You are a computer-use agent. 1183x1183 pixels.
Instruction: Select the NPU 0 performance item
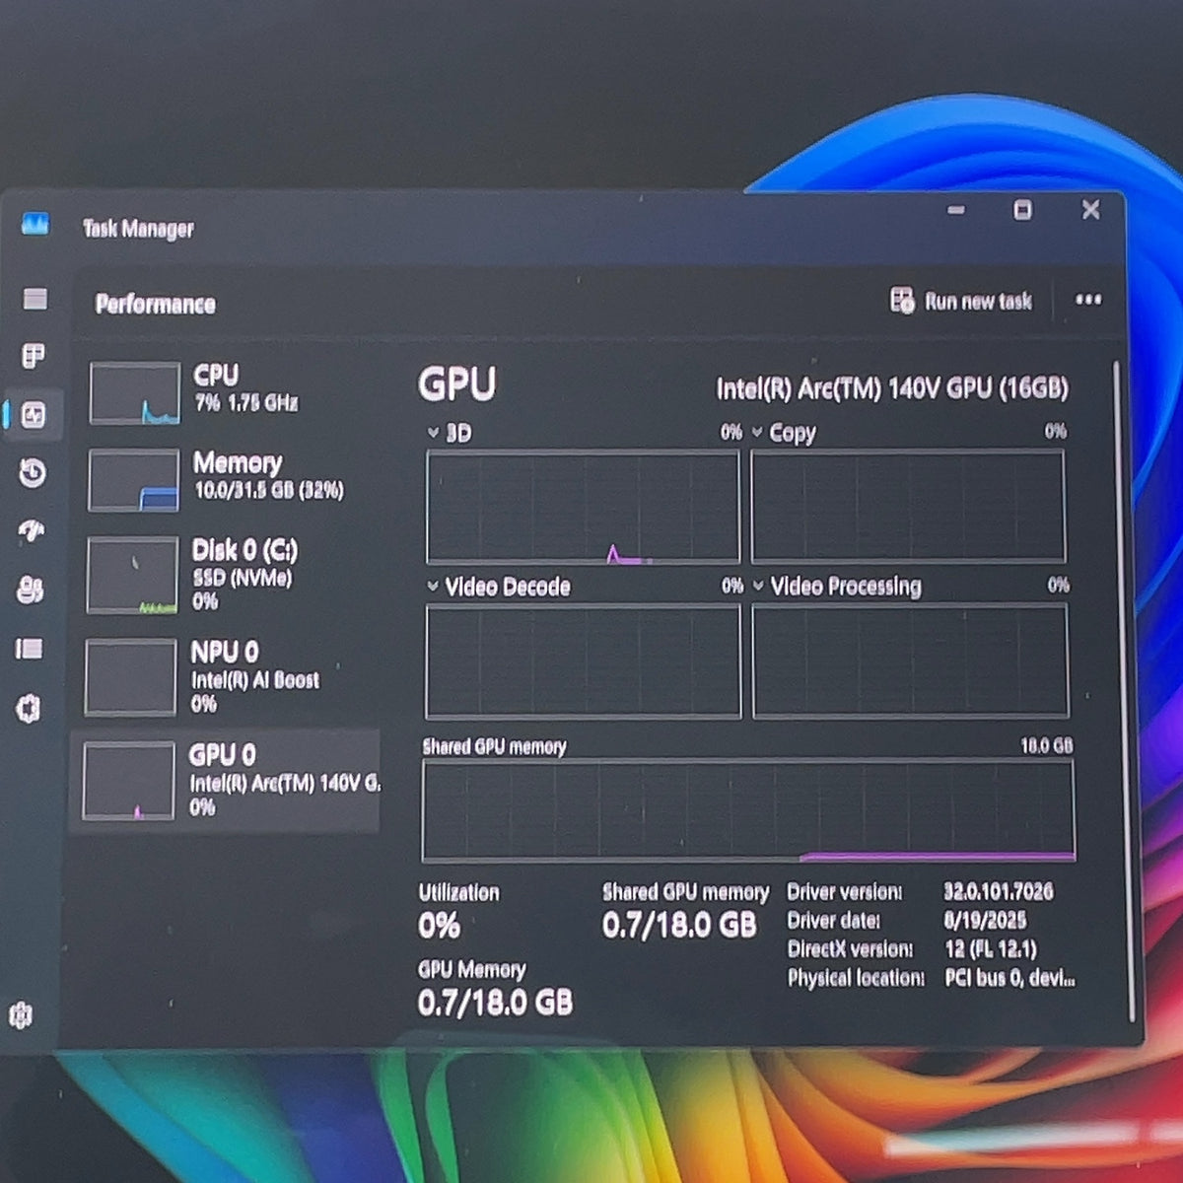230,676
